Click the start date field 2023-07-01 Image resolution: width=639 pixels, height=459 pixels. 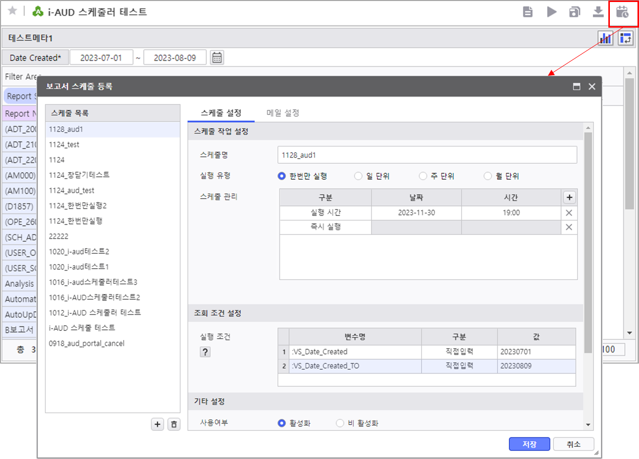pos(101,57)
